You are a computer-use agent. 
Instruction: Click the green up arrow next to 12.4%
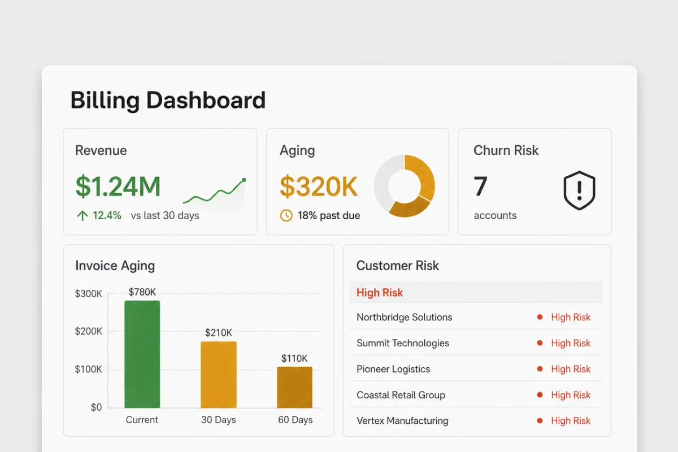pyautogui.click(x=82, y=215)
